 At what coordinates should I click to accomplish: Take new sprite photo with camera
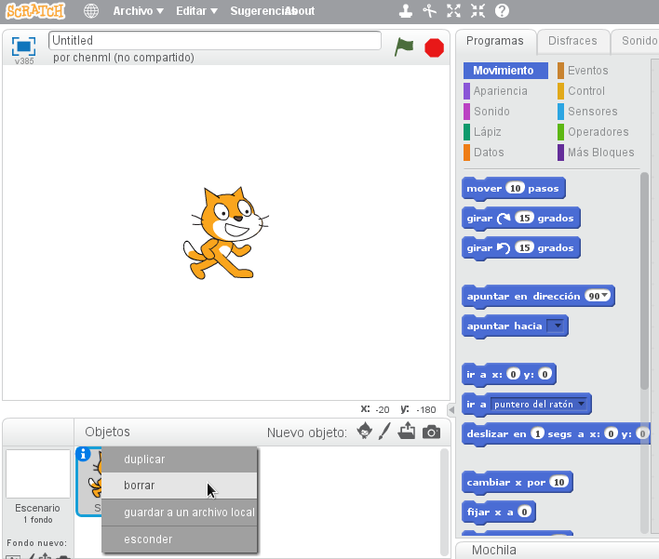point(431,432)
